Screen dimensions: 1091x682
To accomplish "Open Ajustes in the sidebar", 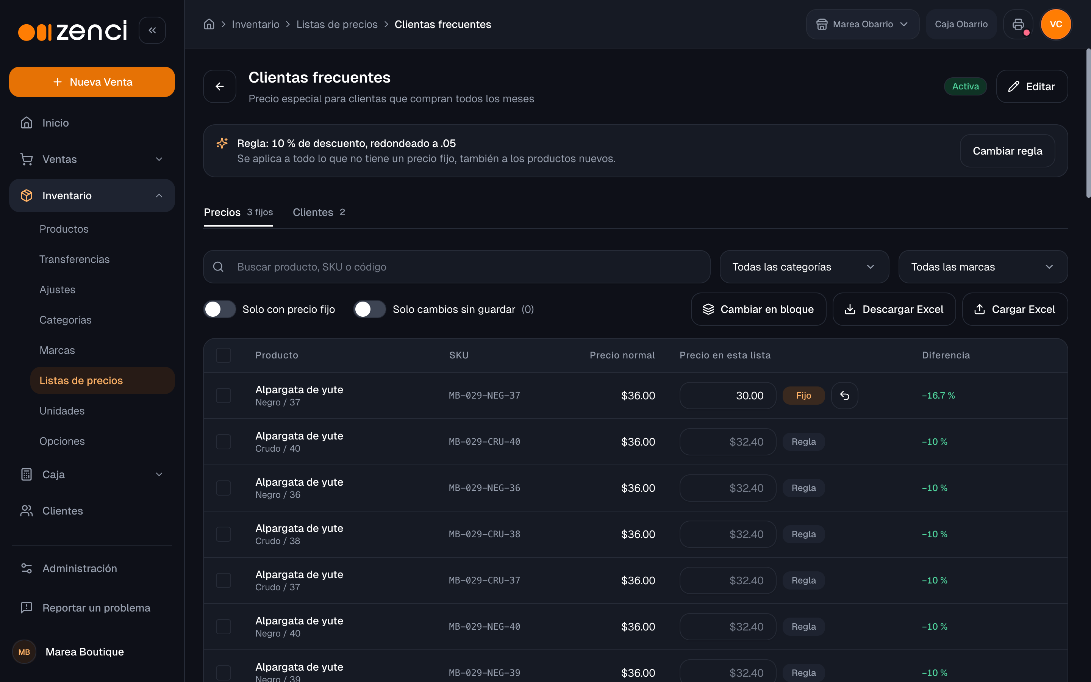I will point(57,289).
